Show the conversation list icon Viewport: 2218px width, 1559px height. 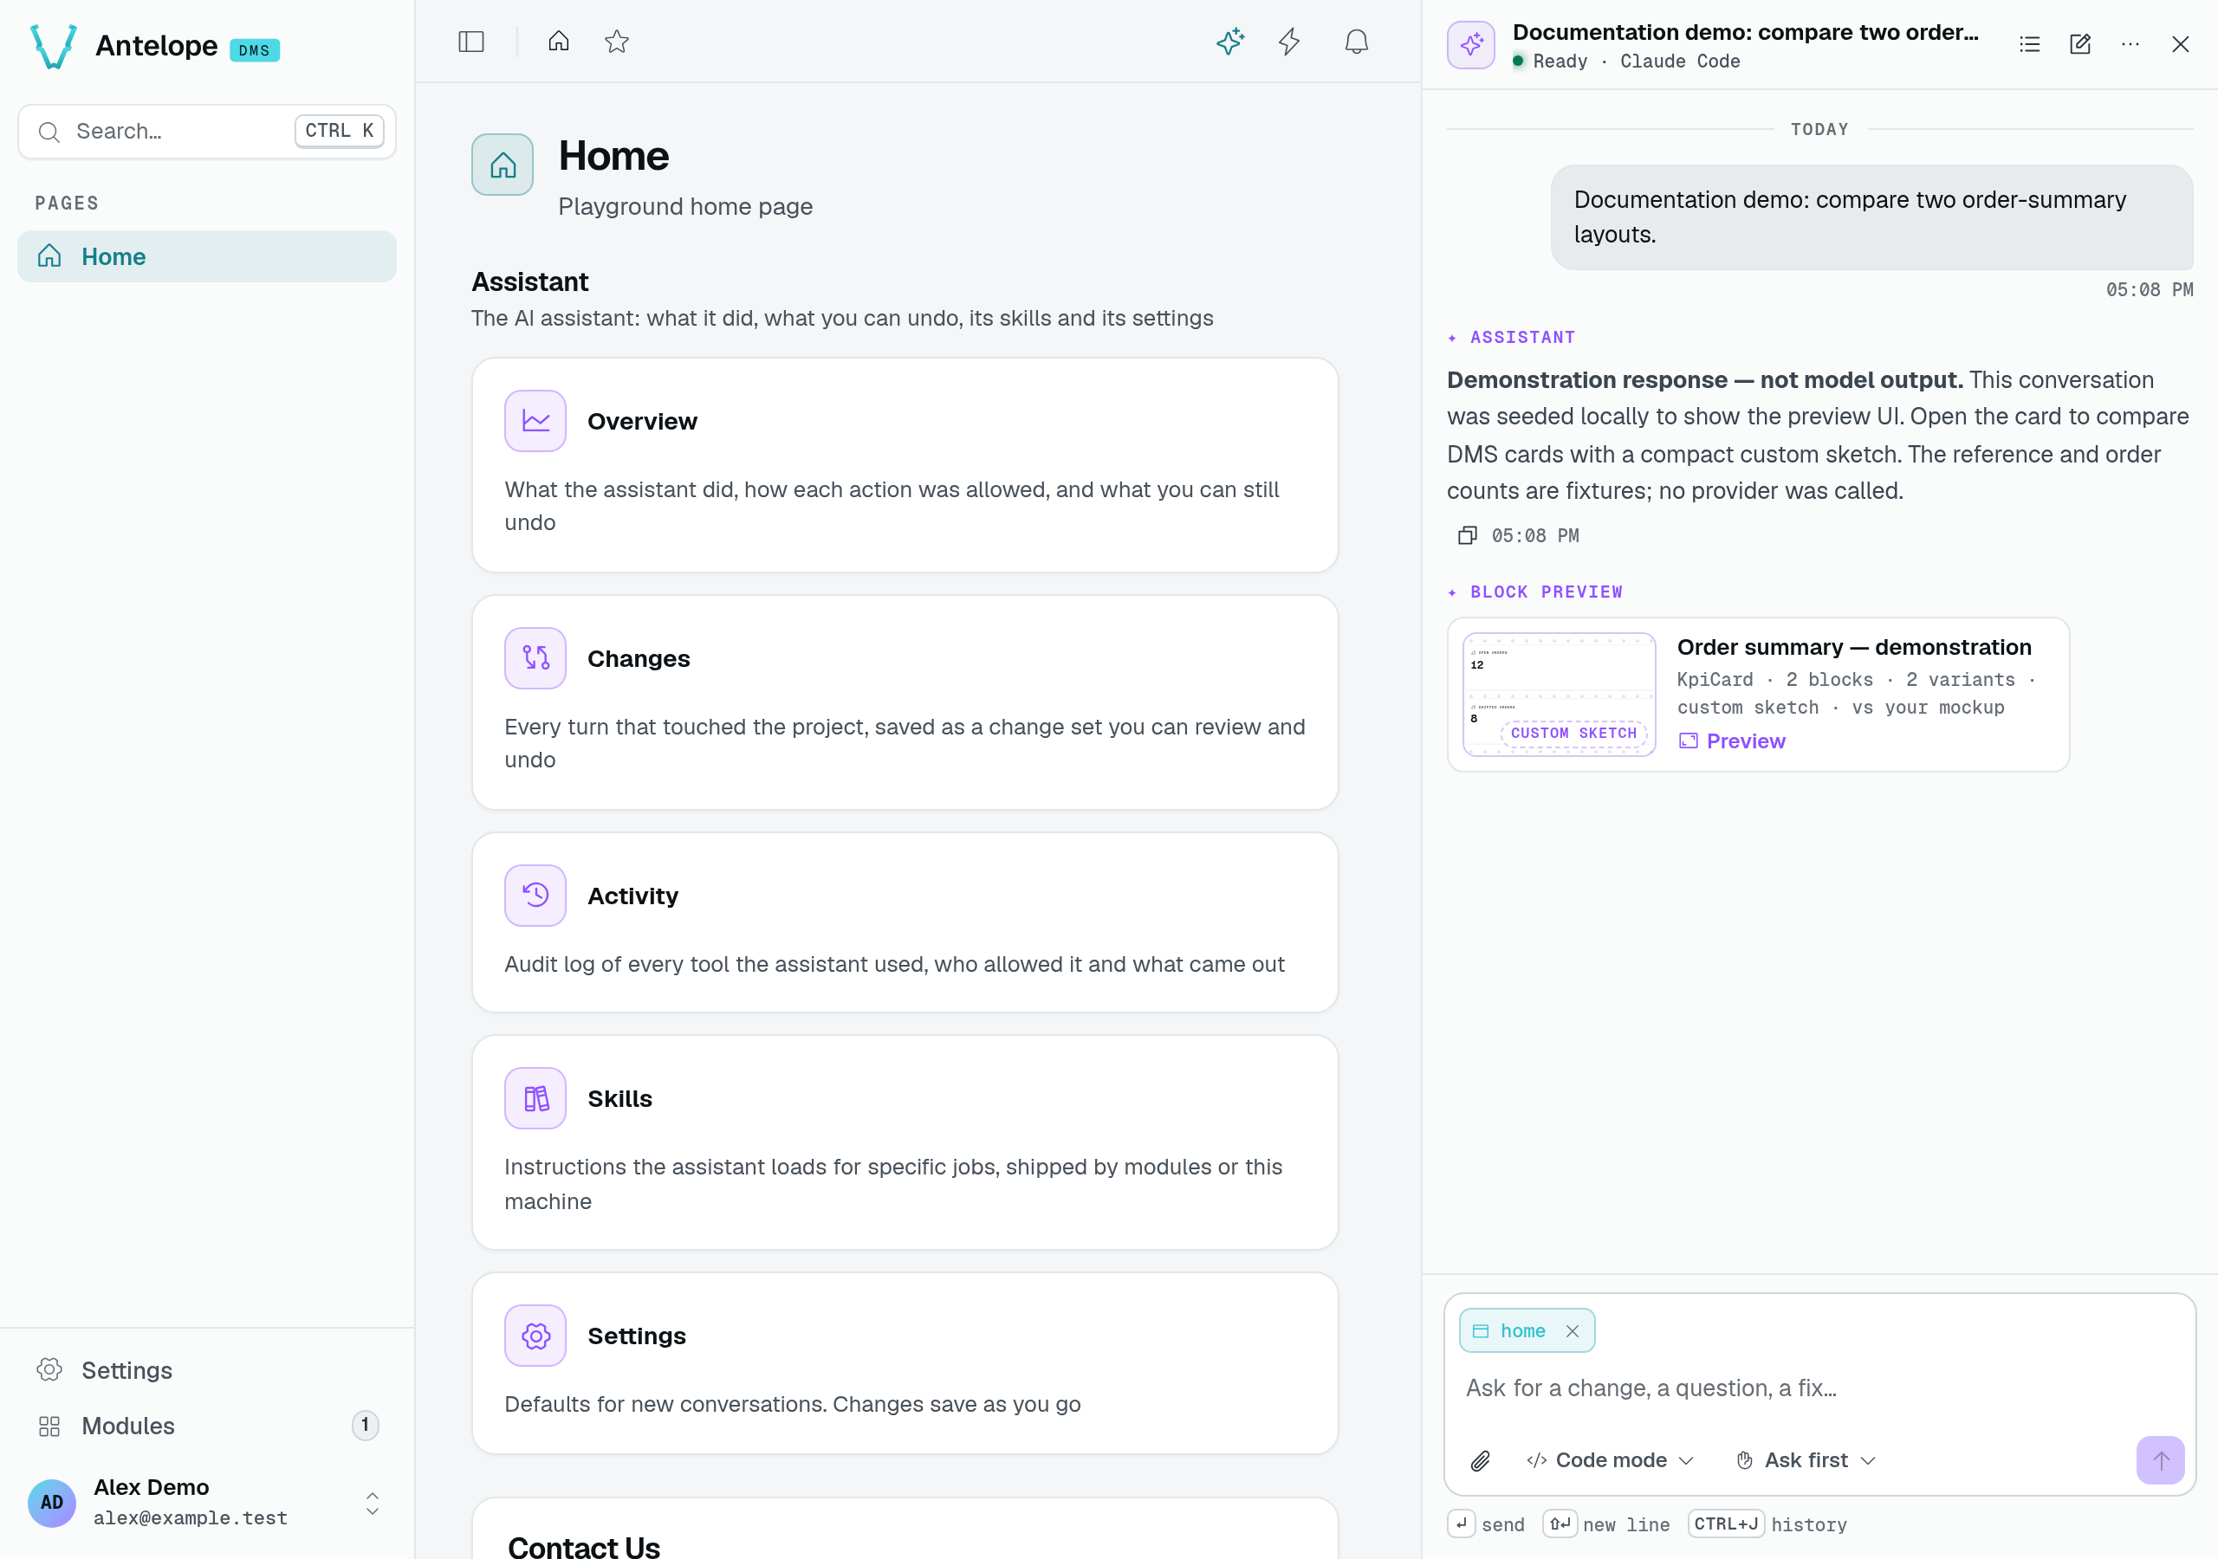[x=2030, y=44]
